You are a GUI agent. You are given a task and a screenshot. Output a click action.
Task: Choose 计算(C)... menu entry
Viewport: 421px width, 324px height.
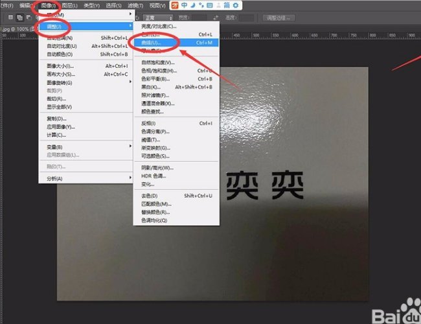click(86, 135)
